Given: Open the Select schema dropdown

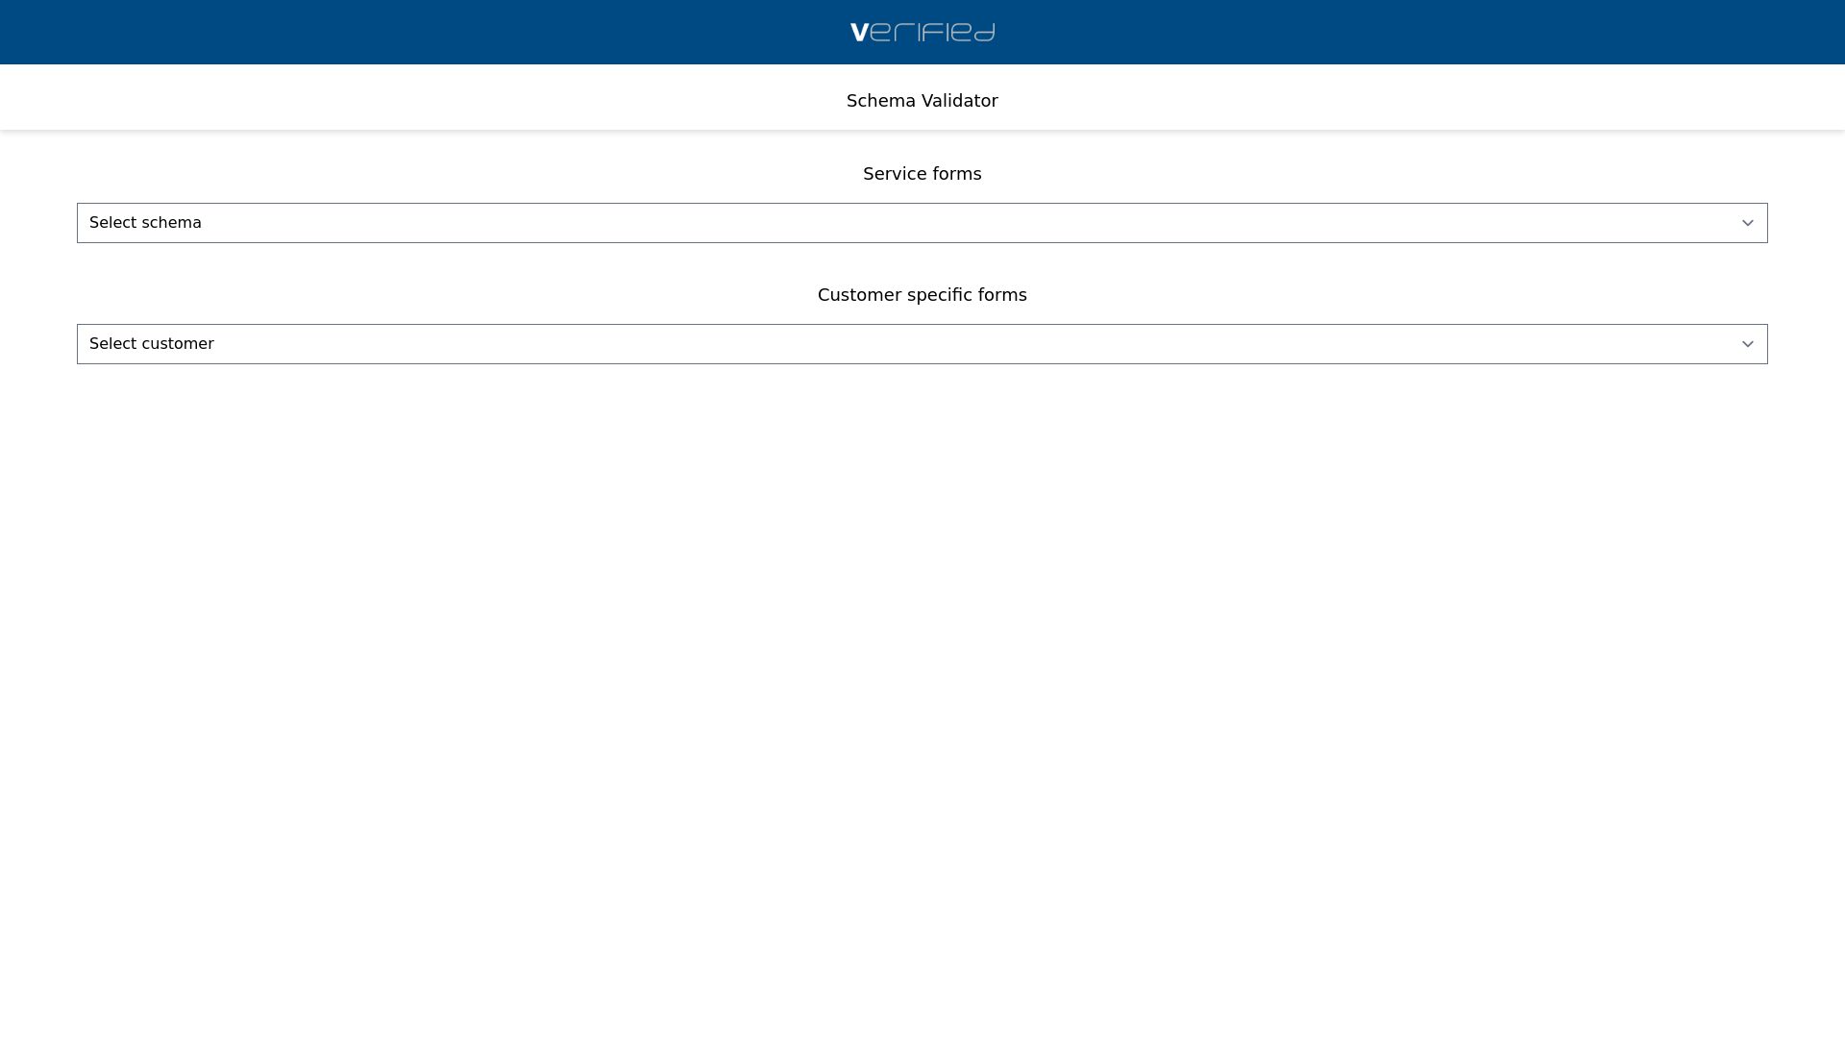Looking at the screenshot, I should [922, 223].
